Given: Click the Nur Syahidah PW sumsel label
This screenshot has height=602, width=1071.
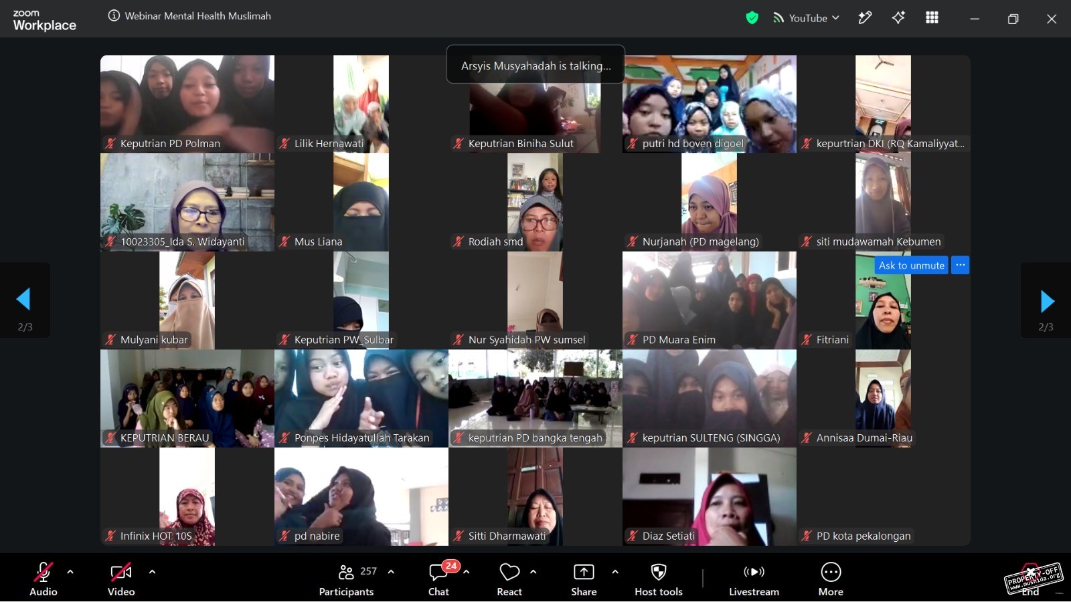Looking at the screenshot, I should pos(527,340).
